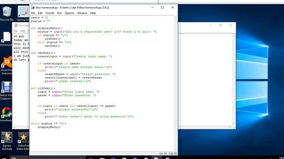This screenshot has width=284, height=159.
Task: Click the 'def oldUser():' code line
Action: point(43,88)
